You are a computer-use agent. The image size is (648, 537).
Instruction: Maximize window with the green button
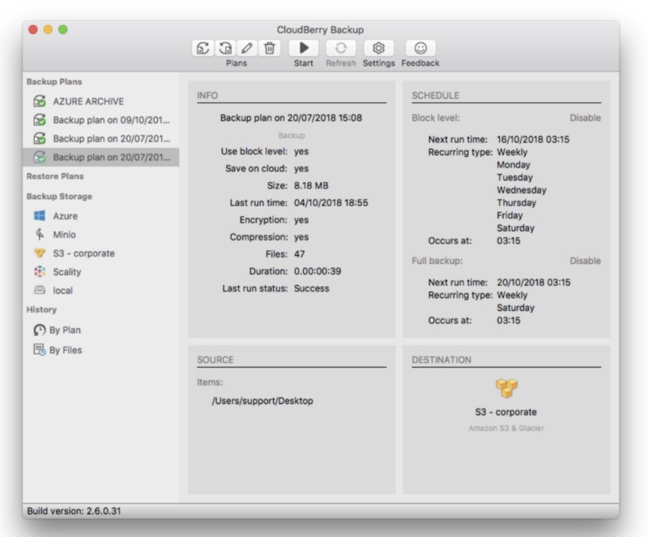pyautogui.click(x=63, y=29)
